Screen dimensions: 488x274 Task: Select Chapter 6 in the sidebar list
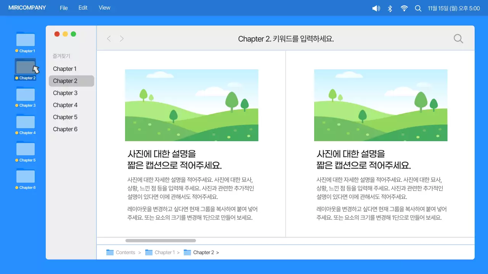click(x=65, y=129)
